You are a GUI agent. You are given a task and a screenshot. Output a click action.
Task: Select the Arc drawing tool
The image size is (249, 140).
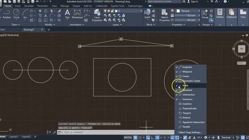pyautogui.click(x=25, y=14)
